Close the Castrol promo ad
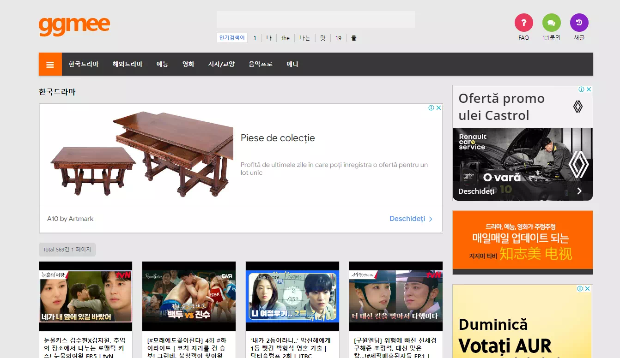Screen dimensions: 620x358 point(589,89)
